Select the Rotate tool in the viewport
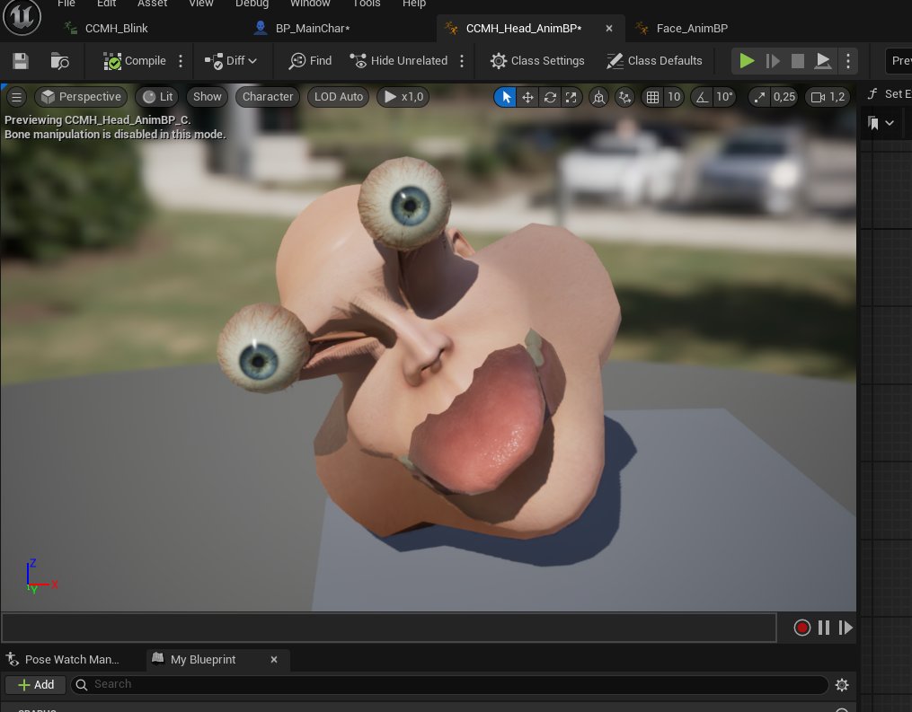Image resolution: width=912 pixels, height=712 pixels. [x=549, y=96]
